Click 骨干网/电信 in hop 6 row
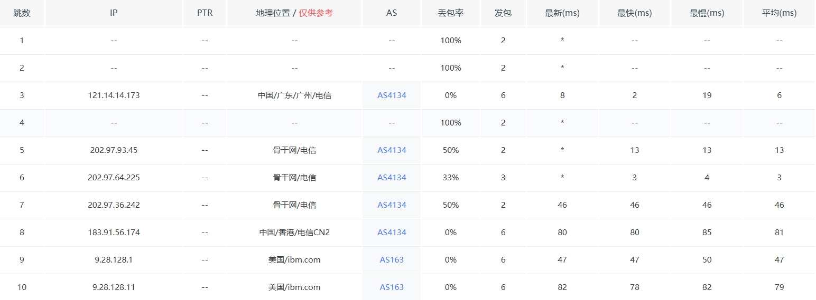 [294, 178]
